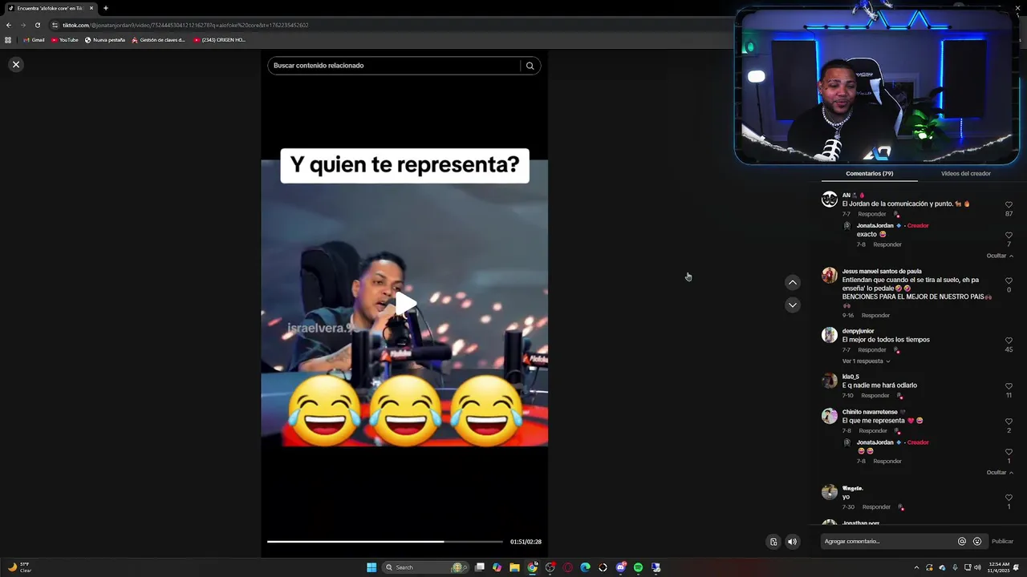The height and width of the screenshot is (577, 1027).
Task: Collapse replies under AN's comment via Ocultar
Action: [1000, 256]
